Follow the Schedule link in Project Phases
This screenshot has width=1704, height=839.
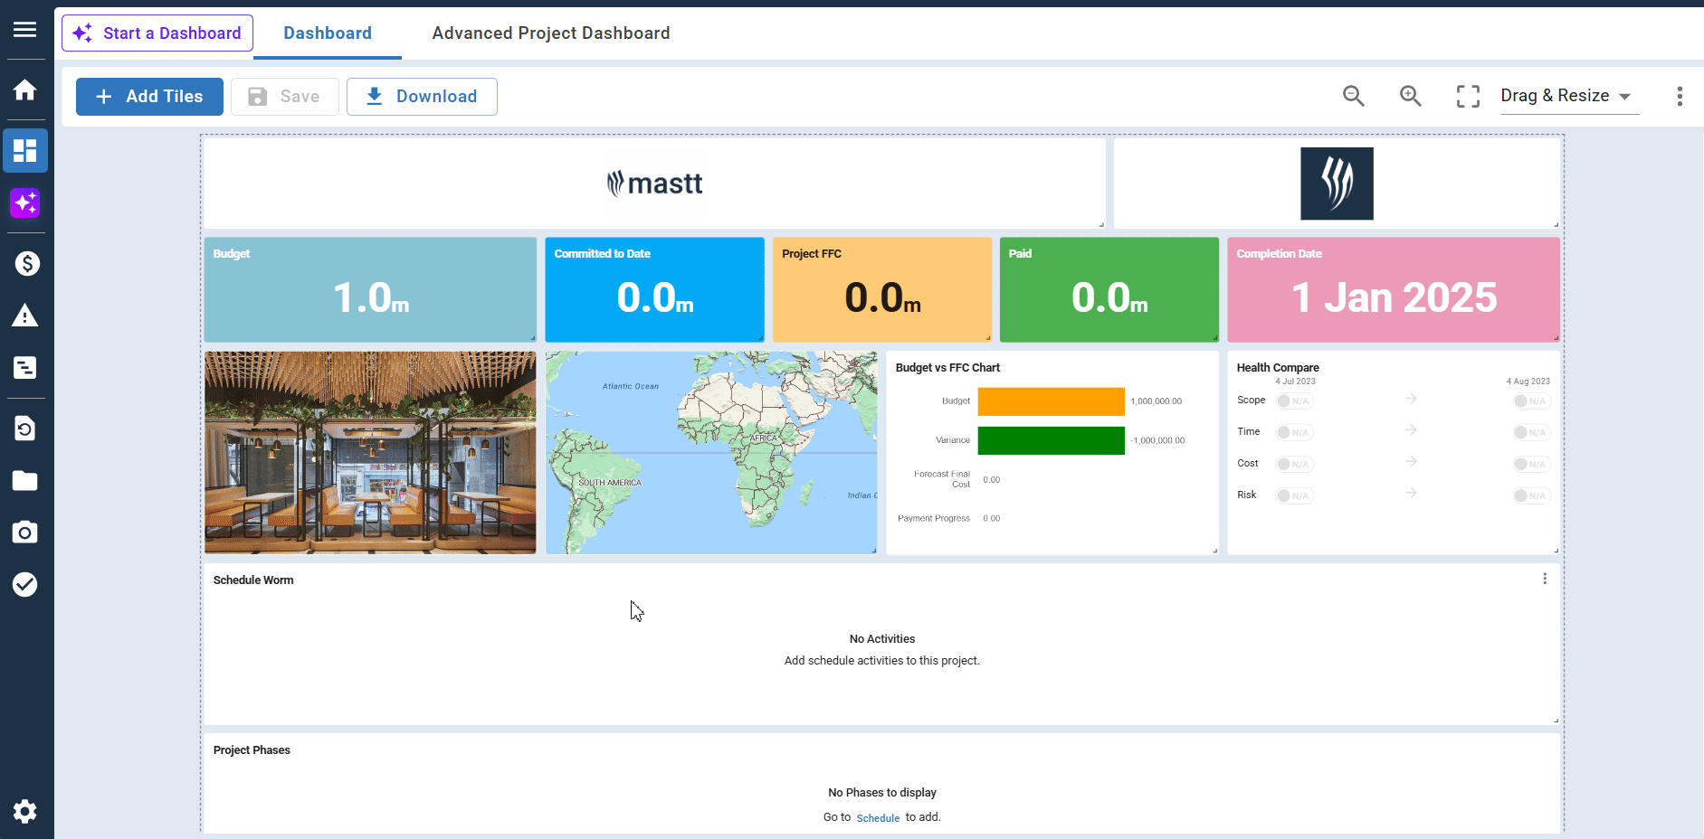[x=878, y=818]
